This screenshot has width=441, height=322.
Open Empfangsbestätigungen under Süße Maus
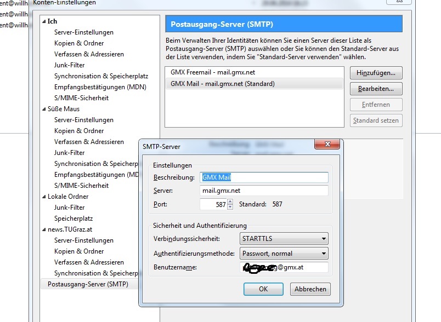pyautogui.click(x=96, y=175)
